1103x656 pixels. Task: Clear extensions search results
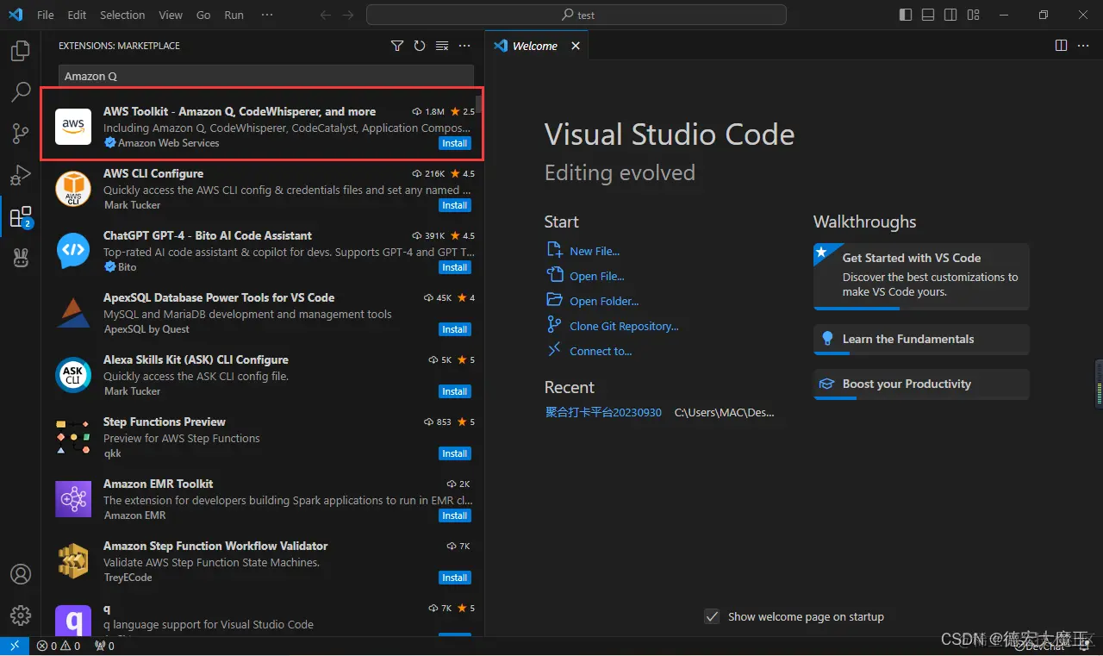pos(442,46)
